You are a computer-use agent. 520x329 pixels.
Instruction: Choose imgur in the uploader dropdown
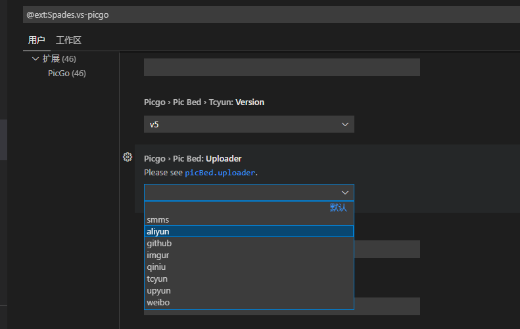[x=248, y=255]
